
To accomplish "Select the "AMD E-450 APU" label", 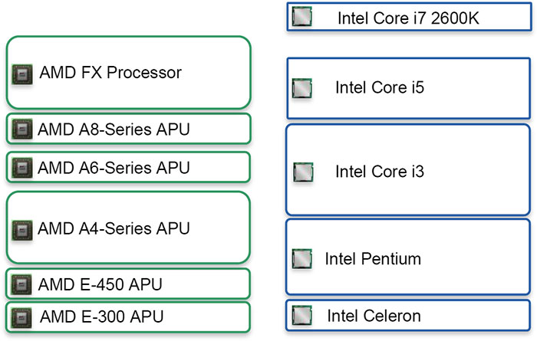I will tap(100, 284).
